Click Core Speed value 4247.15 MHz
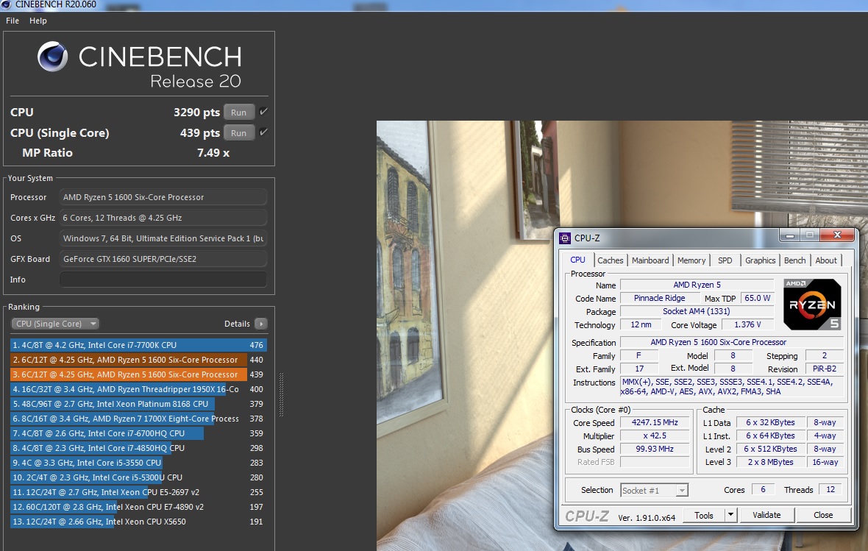Image resolution: width=868 pixels, height=551 pixels. click(655, 422)
